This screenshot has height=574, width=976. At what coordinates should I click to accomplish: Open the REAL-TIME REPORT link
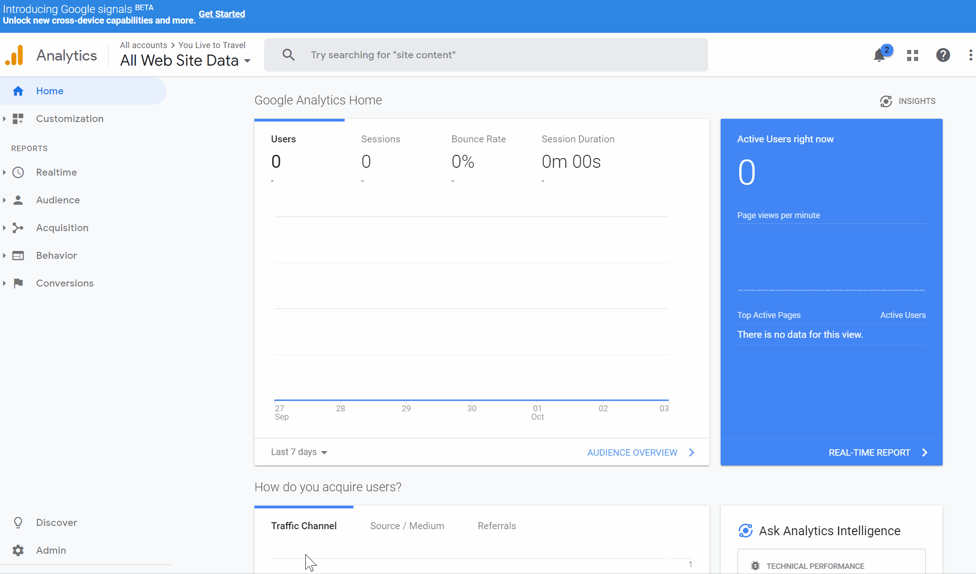pos(870,452)
